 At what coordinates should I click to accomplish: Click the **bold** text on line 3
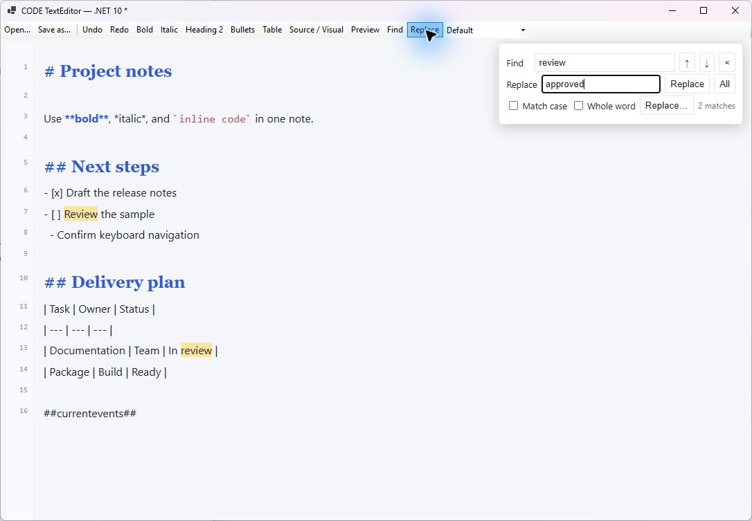tap(87, 119)
